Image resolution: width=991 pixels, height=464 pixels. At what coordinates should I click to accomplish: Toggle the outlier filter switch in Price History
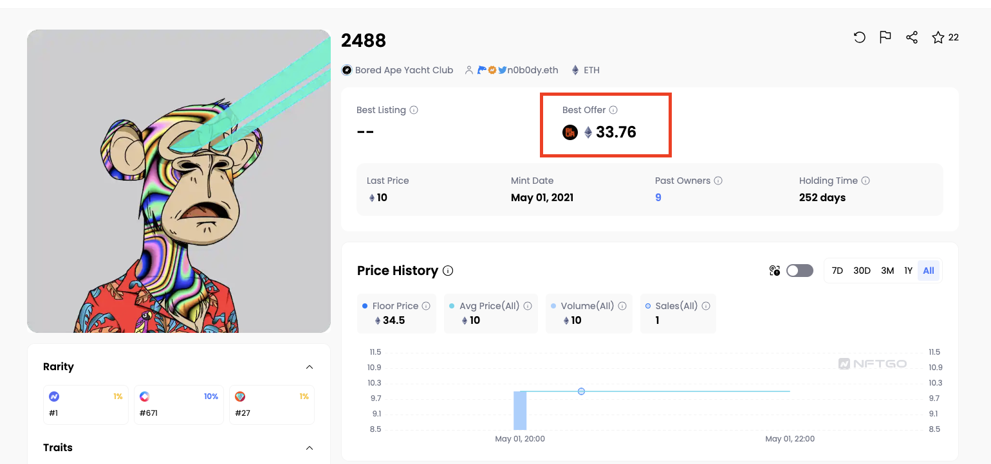(800, 271)
